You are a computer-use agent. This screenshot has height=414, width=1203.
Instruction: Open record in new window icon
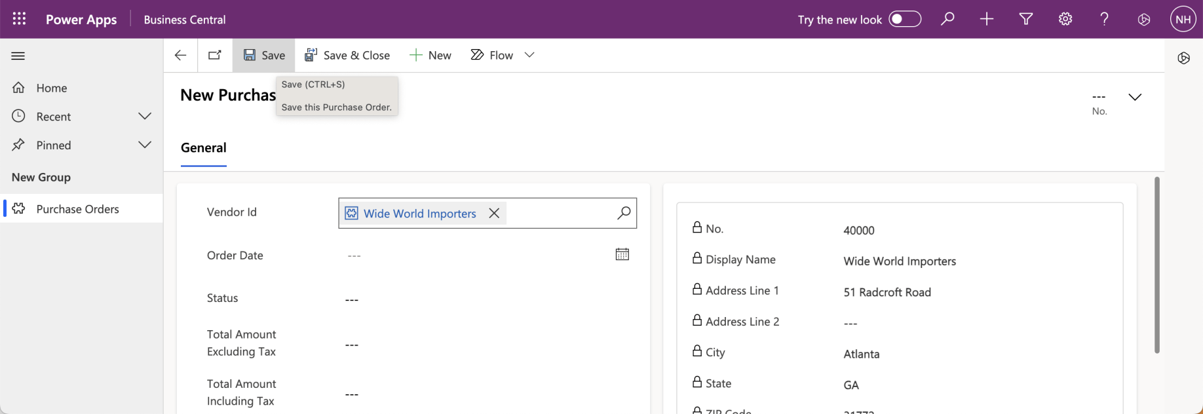[x=215, y=55]
